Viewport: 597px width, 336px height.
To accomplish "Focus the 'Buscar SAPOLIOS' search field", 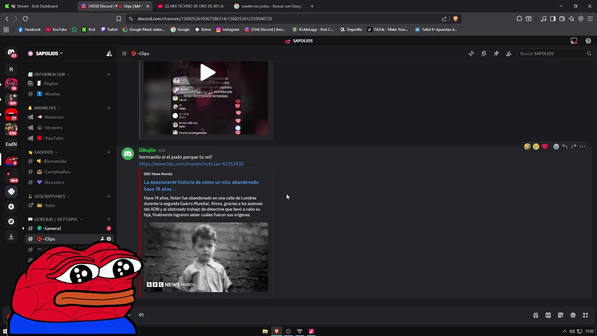I will (x=555, y=54).
